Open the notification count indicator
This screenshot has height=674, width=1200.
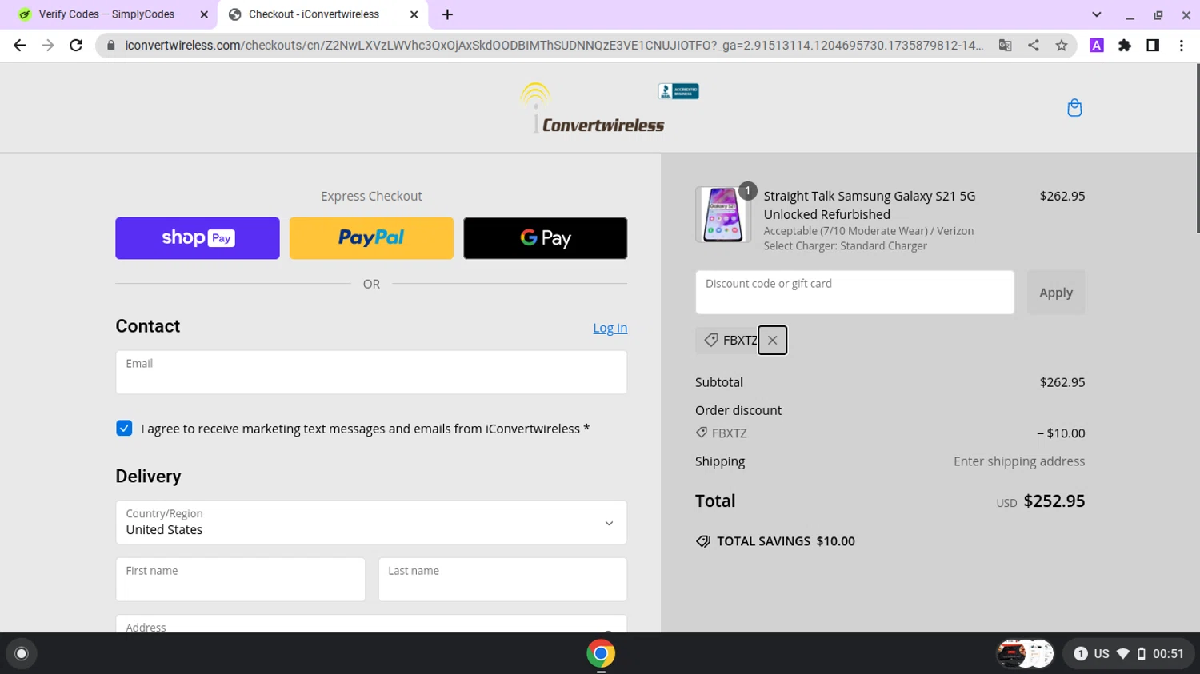[1080, 653]
